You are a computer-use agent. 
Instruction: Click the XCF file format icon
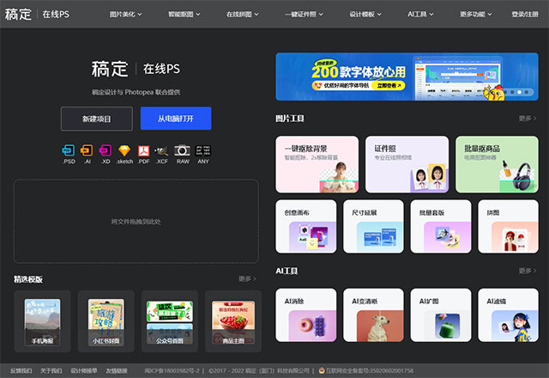(x=162, y=150)
